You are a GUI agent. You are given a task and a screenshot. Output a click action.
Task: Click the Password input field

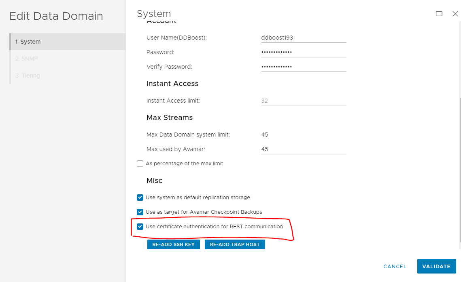click(304, 52)
